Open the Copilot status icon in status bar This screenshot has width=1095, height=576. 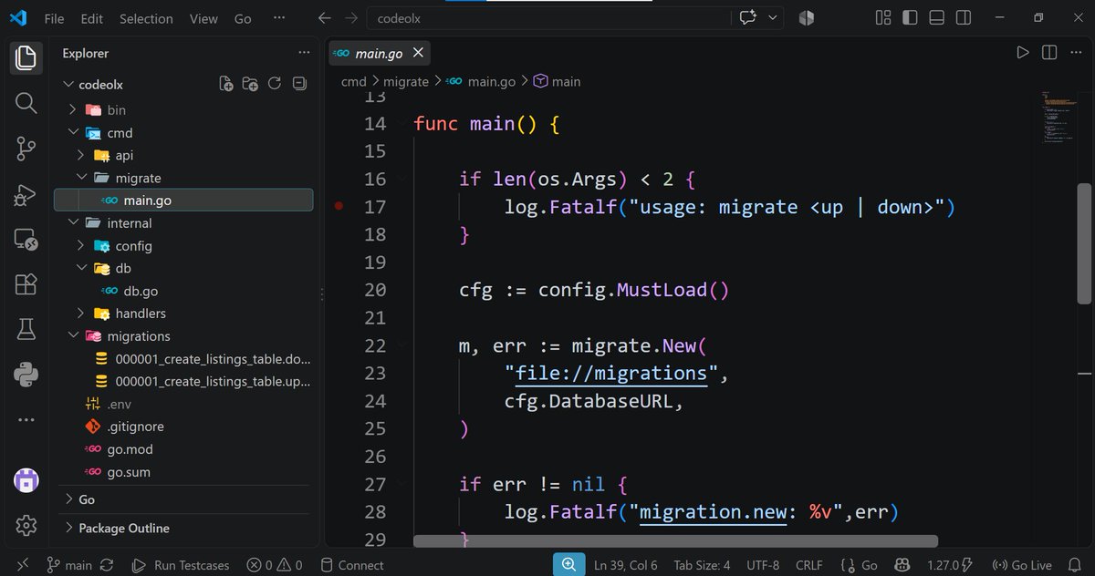pyautogui.click(x=902, y=565)
